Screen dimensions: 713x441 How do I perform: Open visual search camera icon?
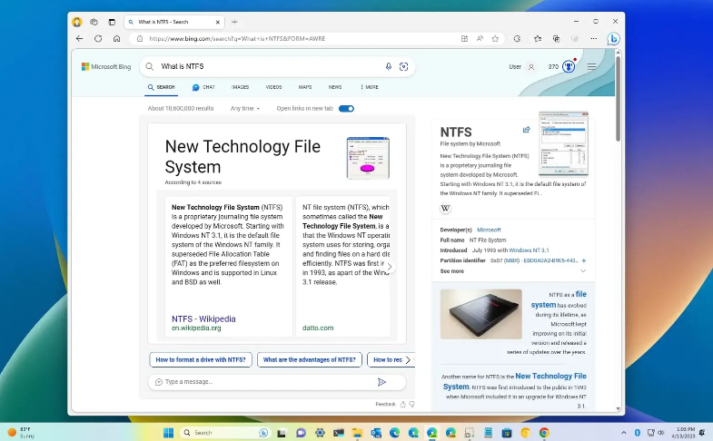click(x=403, y=66)
